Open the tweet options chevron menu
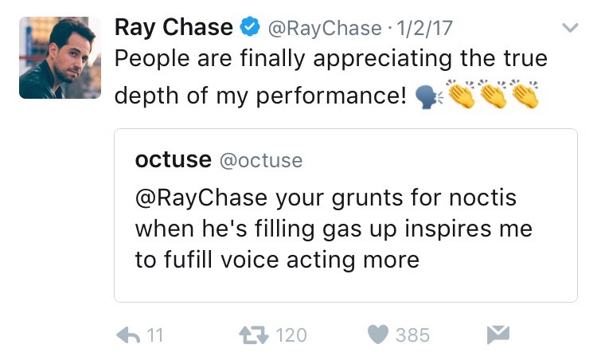This screenshot has width=597, height=364. coord(570,29)
